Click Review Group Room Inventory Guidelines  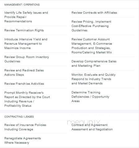click(x=27, y=59)
